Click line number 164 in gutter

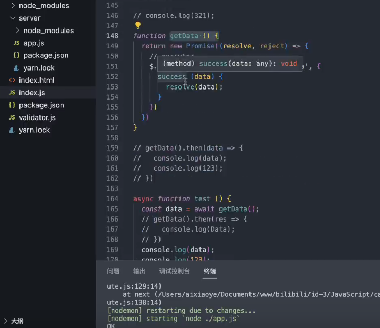113,199
